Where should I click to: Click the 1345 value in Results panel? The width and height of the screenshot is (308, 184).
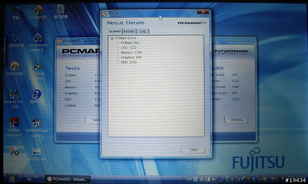click(235, 87)
